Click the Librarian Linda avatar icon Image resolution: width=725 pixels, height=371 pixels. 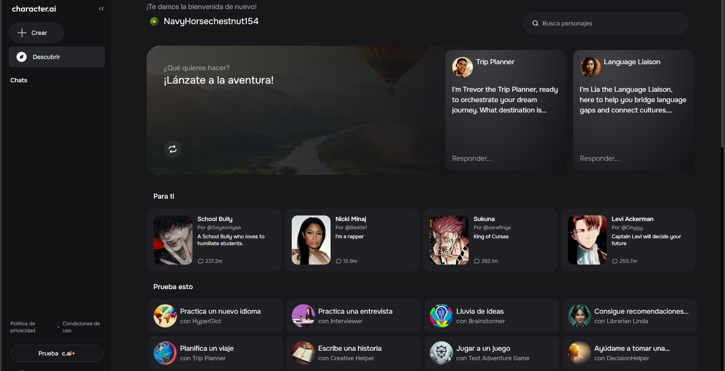pyautogui.click(x=580, y=316)
